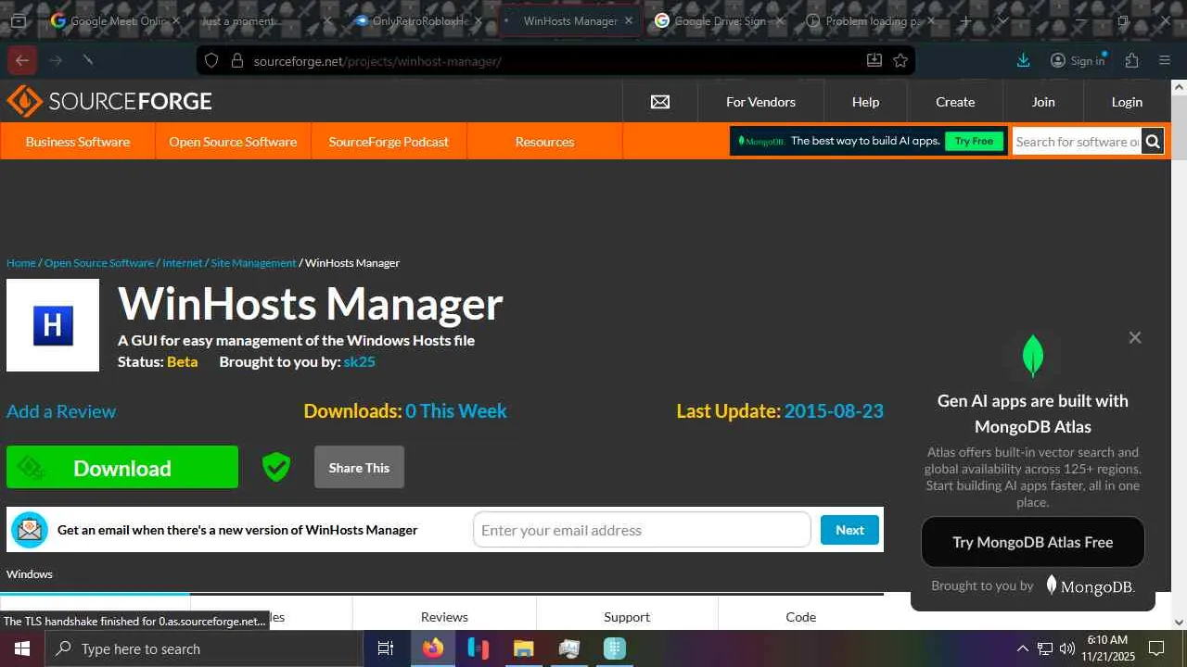Click the sourceforge.net URL address bar
Viewport: 1187px width, 667px height.
pyautogui.click(x=555, y=60)
